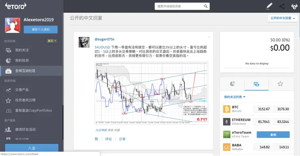Select the portfolio pie chart tab
The height and width of the screenshot is (156, 300).
pyautogui.click(x=232, y=84)
